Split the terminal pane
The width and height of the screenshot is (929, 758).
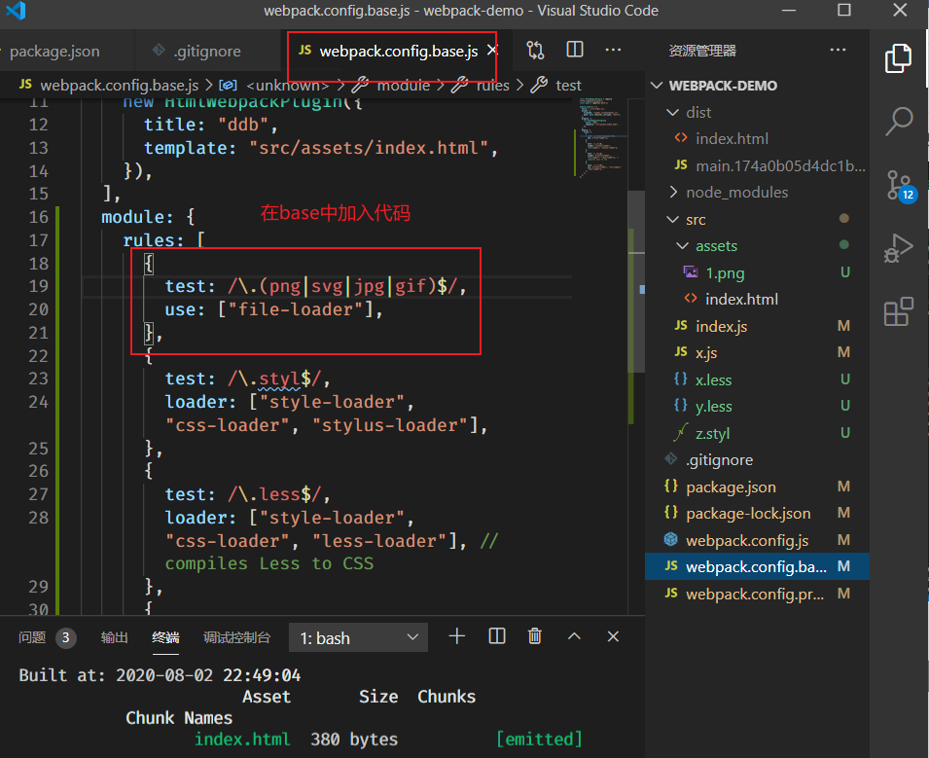pyautogui.click(x=496, y=636)
